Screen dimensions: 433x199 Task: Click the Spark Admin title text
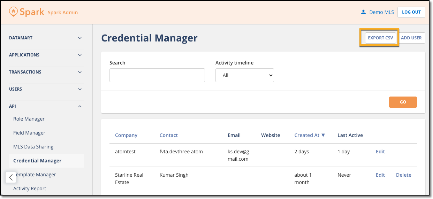point(63,13)
